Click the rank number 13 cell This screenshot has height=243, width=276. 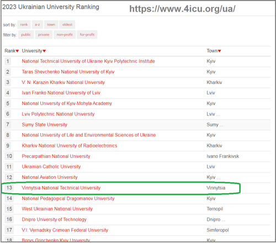(9, 188)
